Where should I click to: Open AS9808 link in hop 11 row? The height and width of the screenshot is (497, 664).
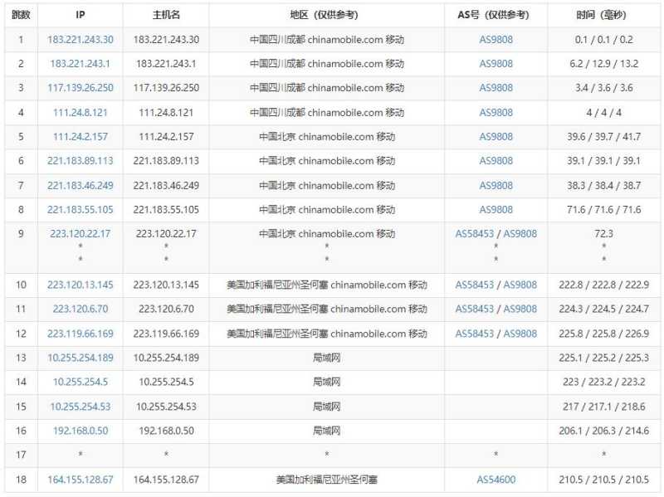coord(520,309)
